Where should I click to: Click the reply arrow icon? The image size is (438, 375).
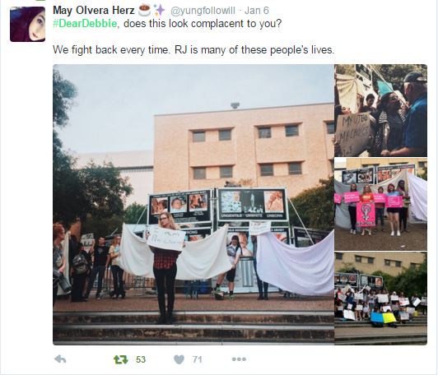tap(60, 359)
